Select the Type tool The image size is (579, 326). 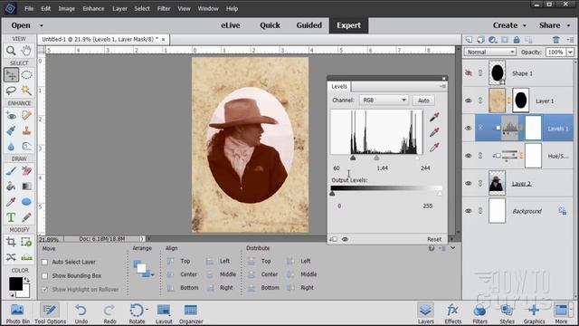point(11,217)
